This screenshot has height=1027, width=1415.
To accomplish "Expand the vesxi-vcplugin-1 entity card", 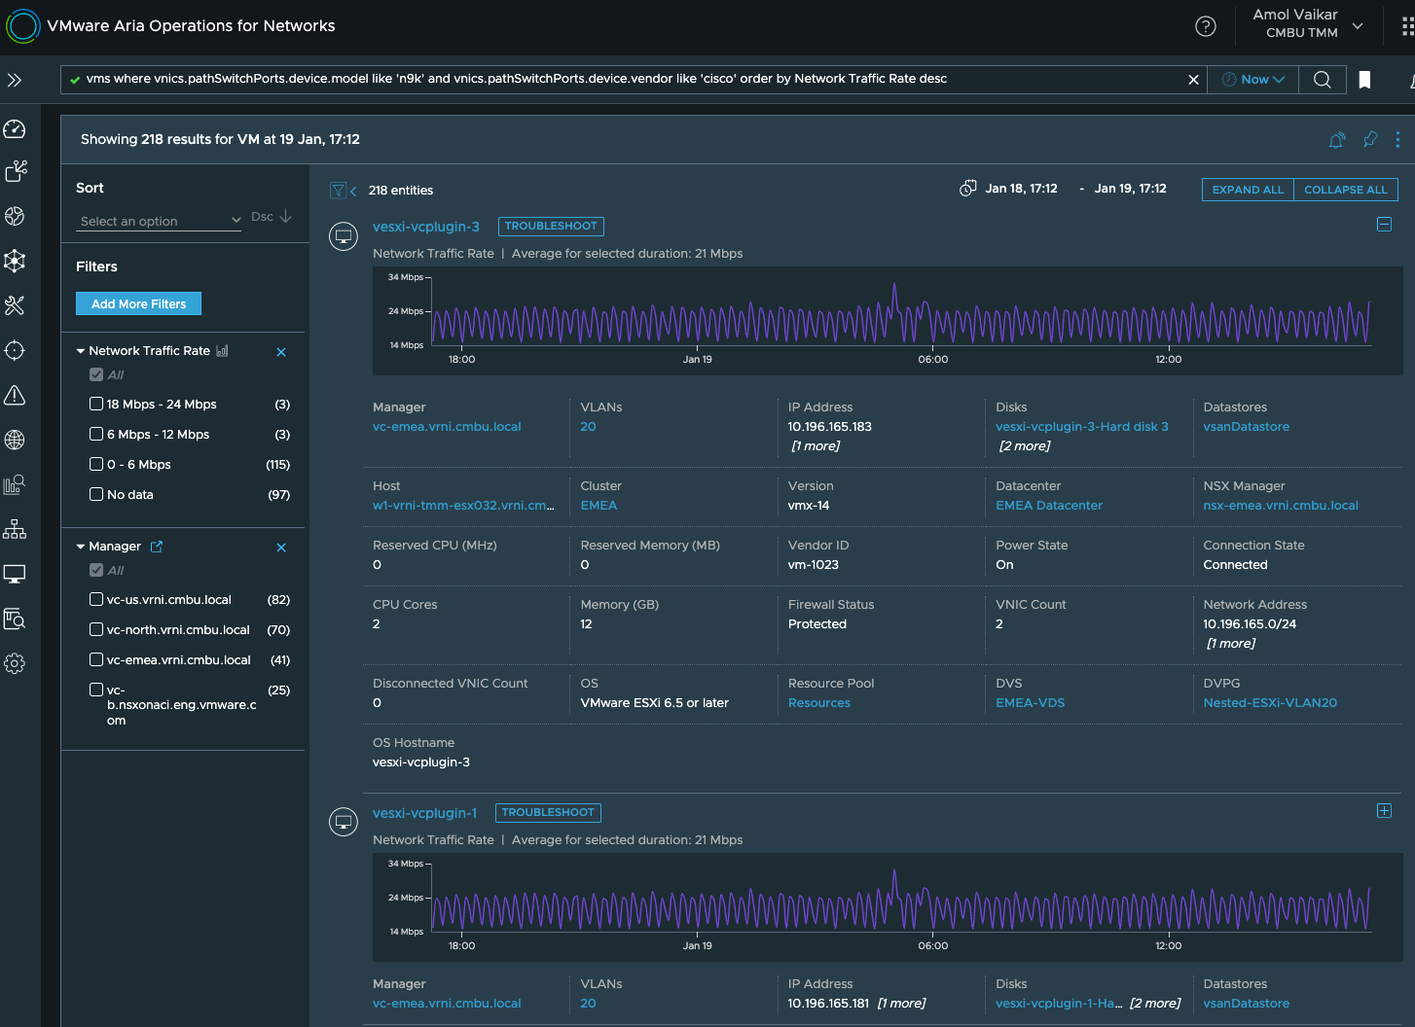I will 1384,811.
